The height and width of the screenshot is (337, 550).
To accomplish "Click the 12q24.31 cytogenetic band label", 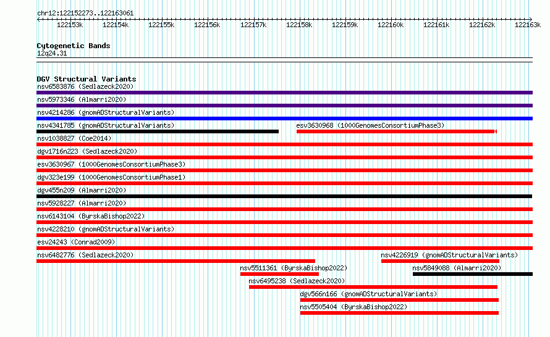I will (52, 53).
